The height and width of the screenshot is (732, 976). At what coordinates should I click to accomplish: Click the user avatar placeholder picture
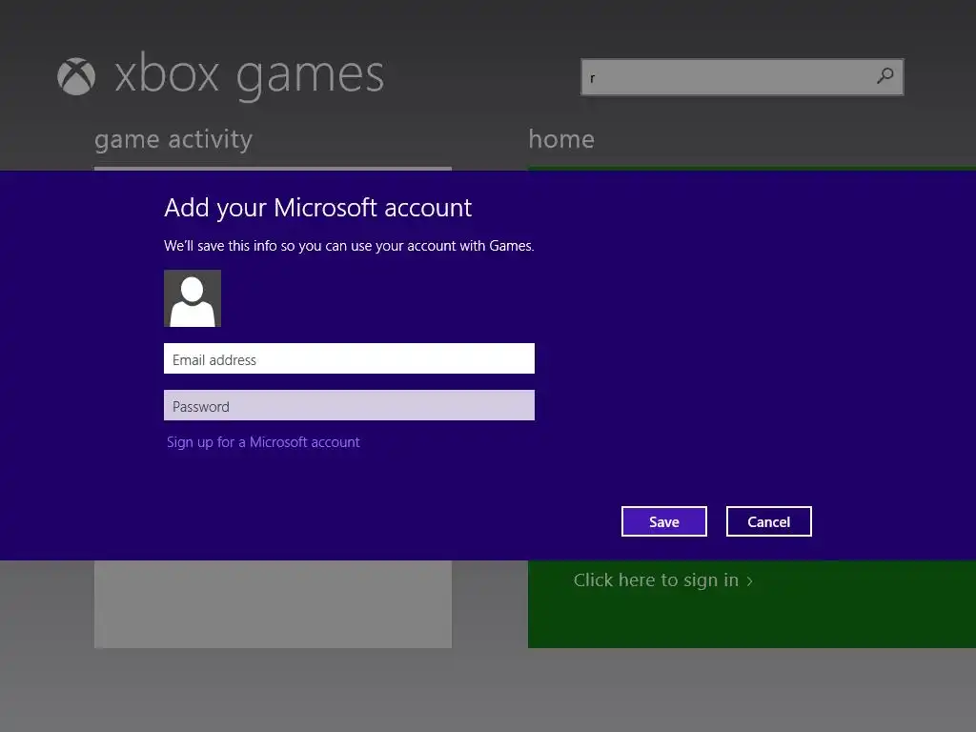(x=193, y=298)
